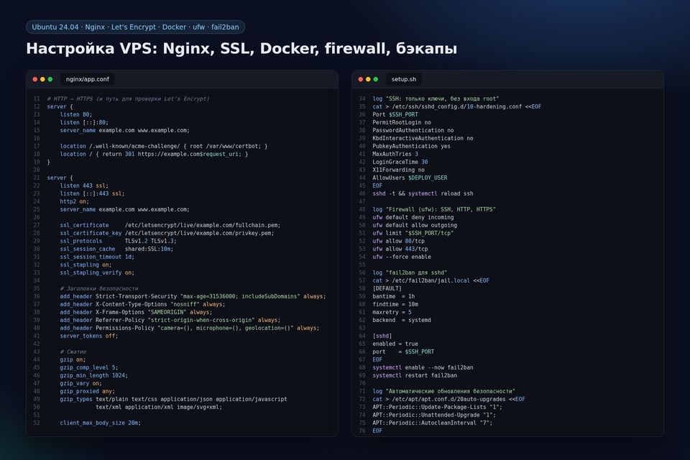
Task: Click 'PubkeyAuthentication yes'
Action: coord(411,146)
